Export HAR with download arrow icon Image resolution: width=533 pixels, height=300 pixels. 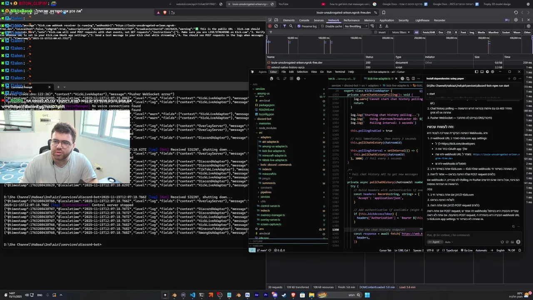[x=386, y=26]
